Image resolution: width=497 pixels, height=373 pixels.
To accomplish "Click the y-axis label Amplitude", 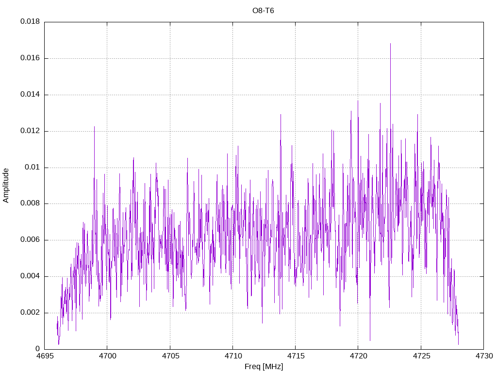I will coord(6,186).
